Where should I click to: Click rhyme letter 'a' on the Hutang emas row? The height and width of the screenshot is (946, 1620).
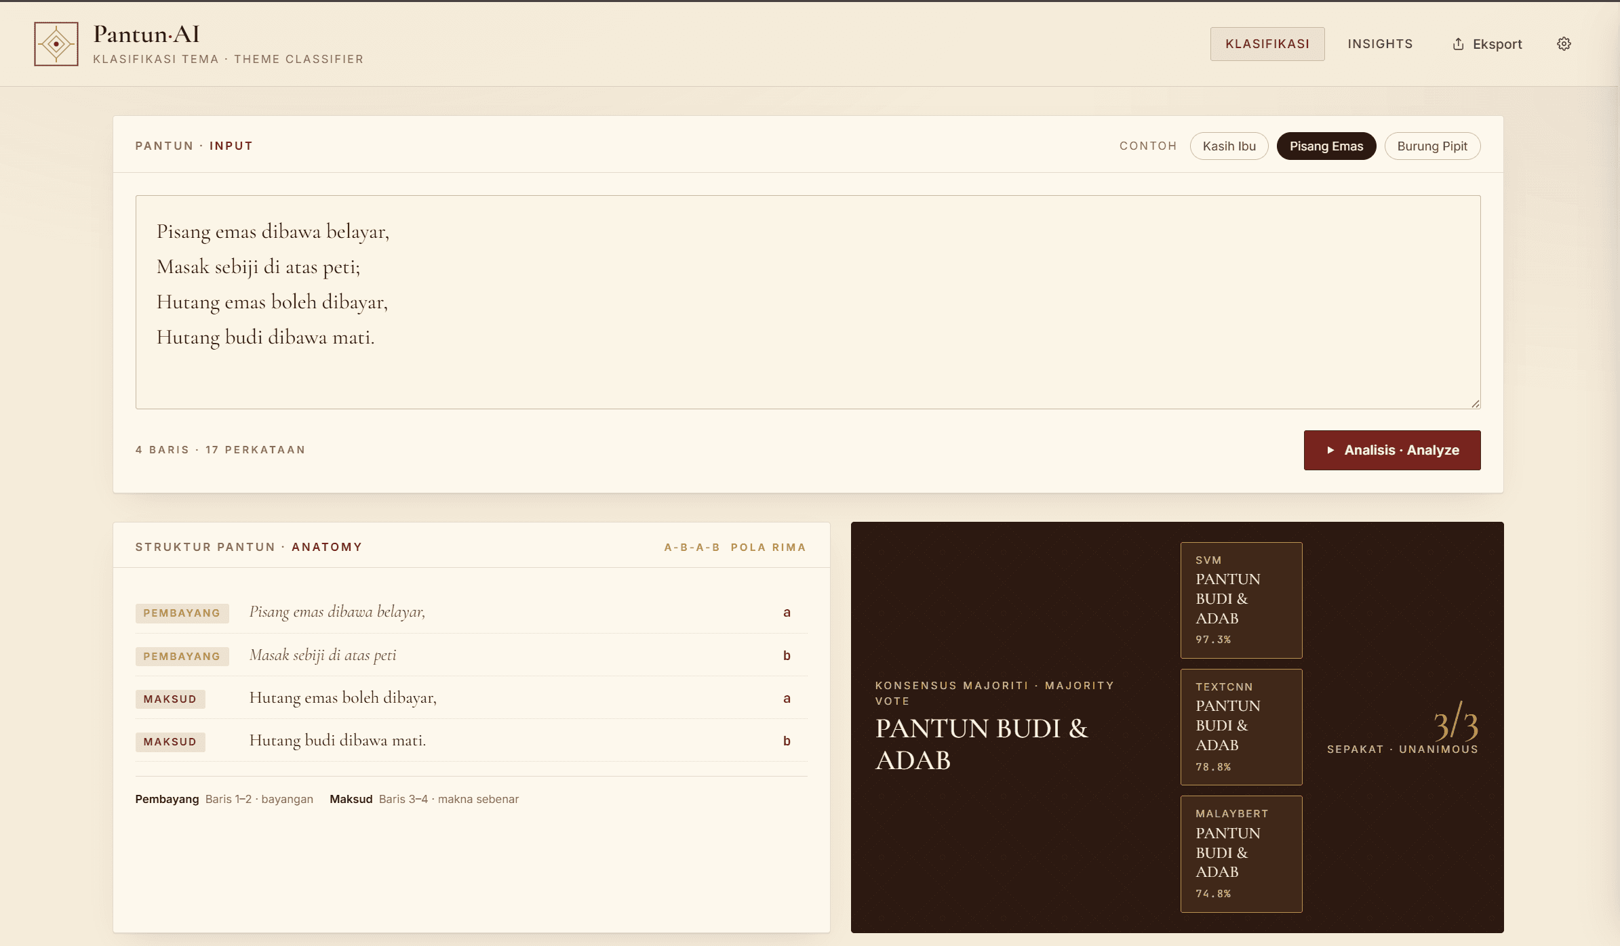[787, 699]
